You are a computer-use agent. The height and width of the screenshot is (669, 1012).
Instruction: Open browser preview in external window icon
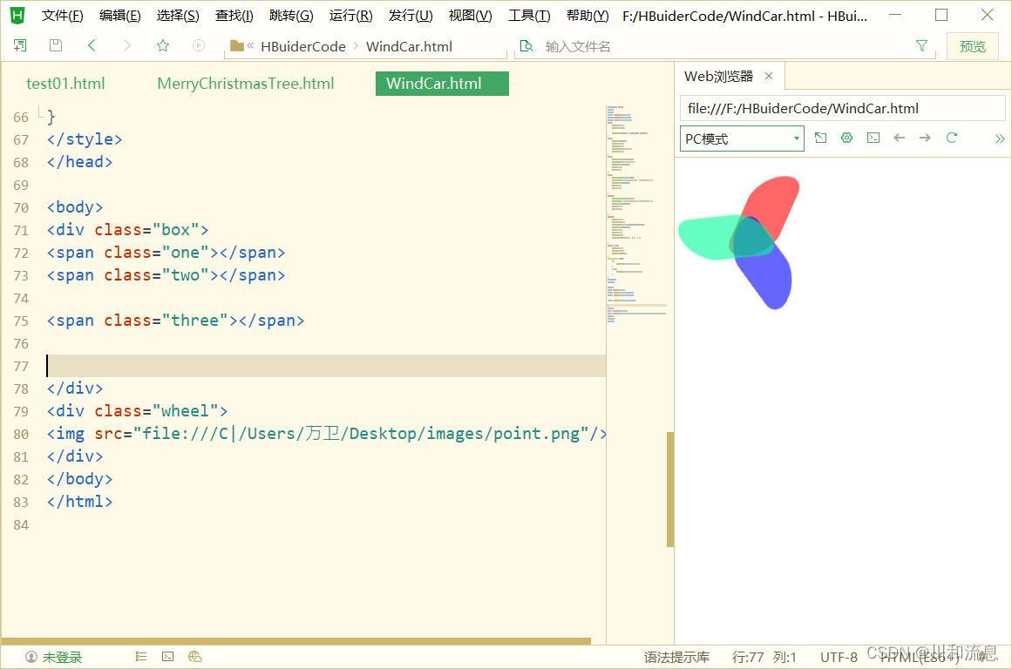point(820,138)
